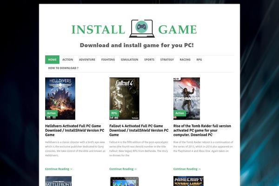
Task: Select the Sports category
Action: click(149, 60)
